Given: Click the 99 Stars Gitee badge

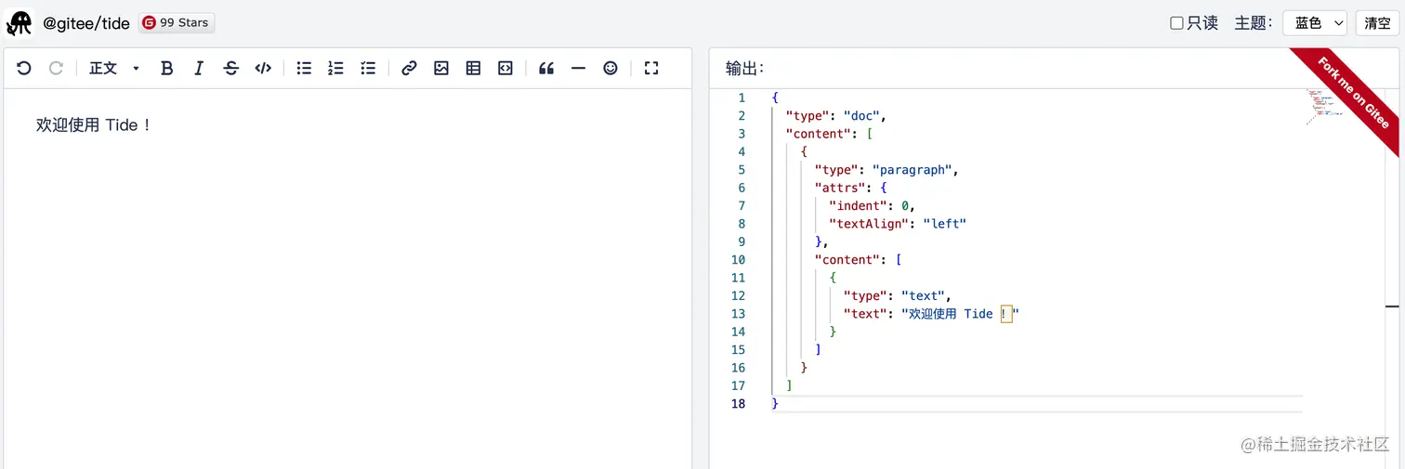Looking at the screenshot, I should click(x=177, y=22).
